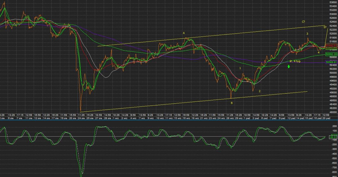Click the C? wave projection label
The image size is (338, 177).
[x=303, y=22]
